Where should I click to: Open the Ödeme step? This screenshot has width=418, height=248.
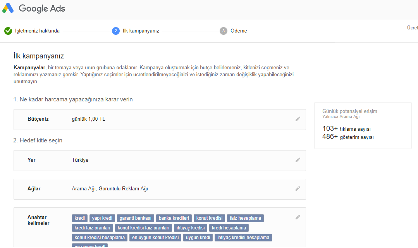239,31
